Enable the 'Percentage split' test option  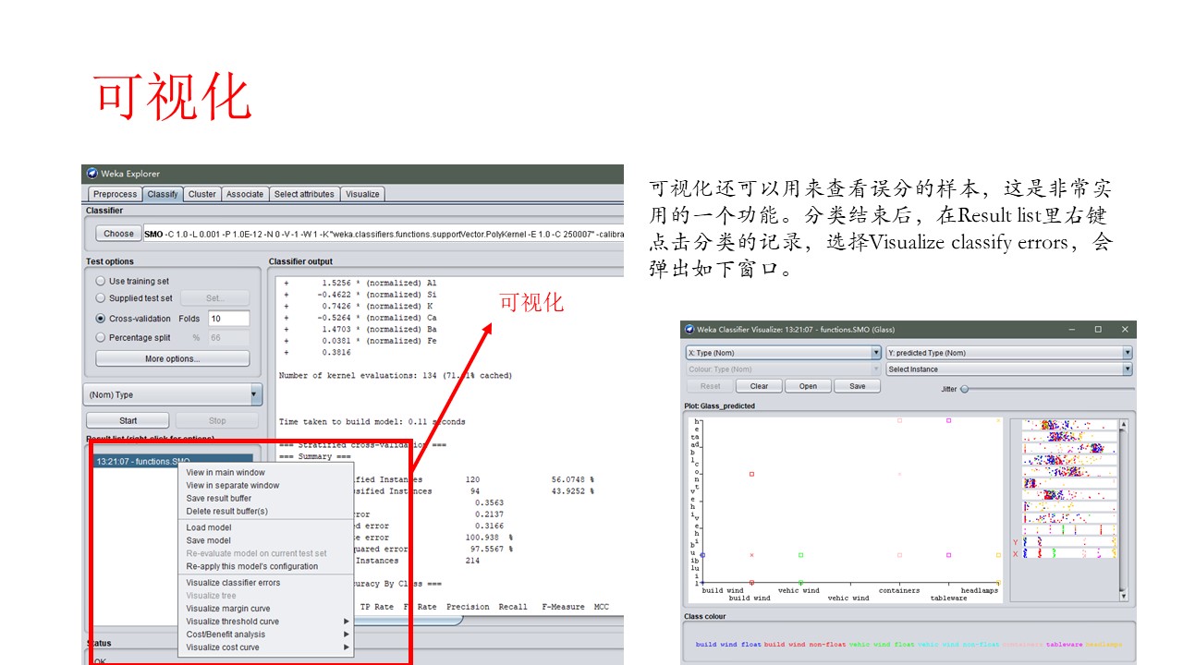100,337
